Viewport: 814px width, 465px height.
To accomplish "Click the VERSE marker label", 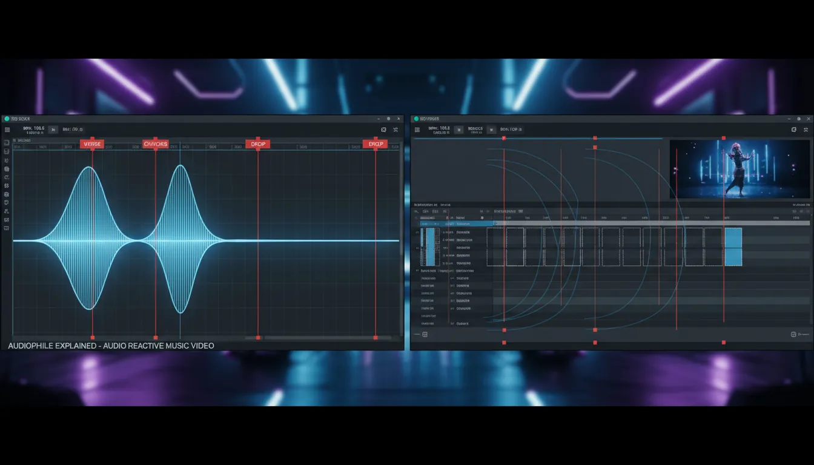I will tap(92, 143).
